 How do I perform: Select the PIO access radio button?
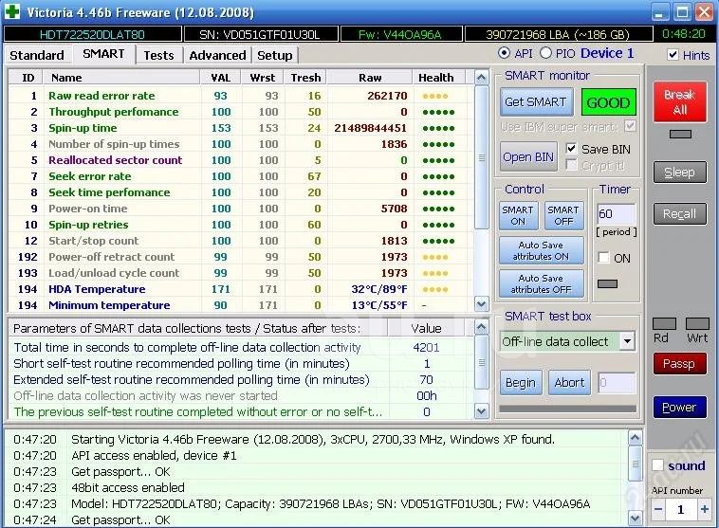click(x=545, y=53)
